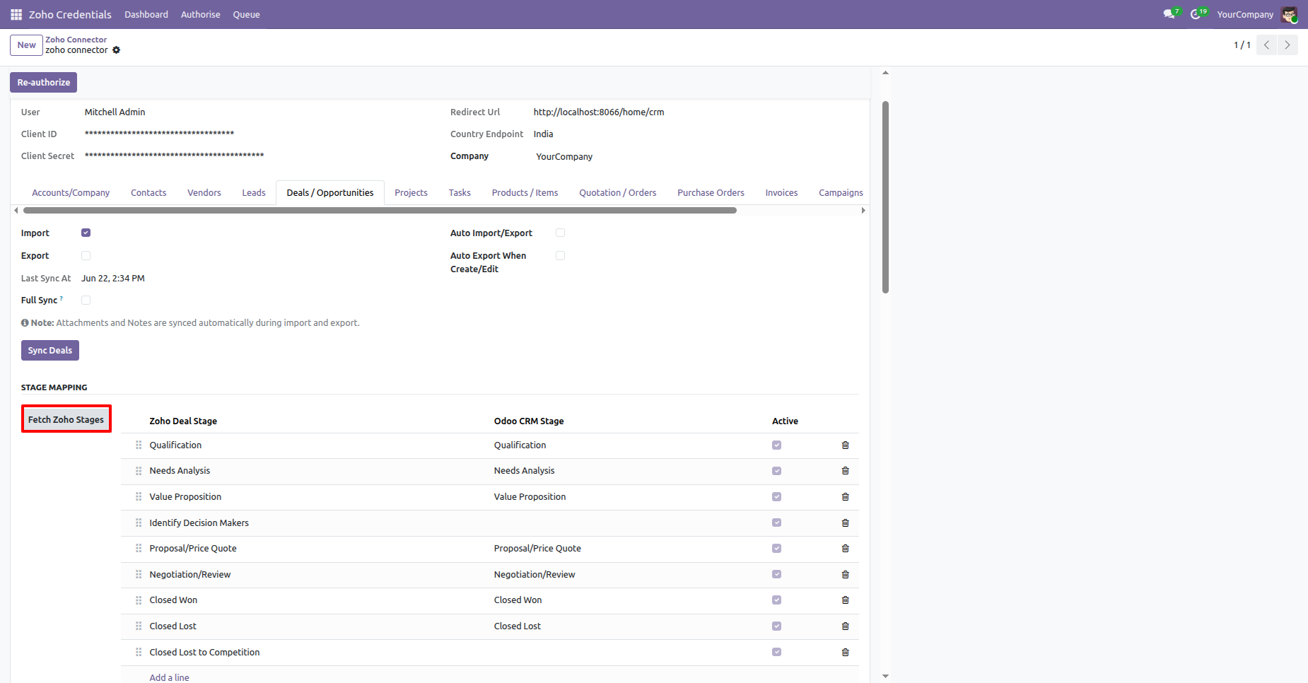Open the Dashboard menu

pos(146,14)
